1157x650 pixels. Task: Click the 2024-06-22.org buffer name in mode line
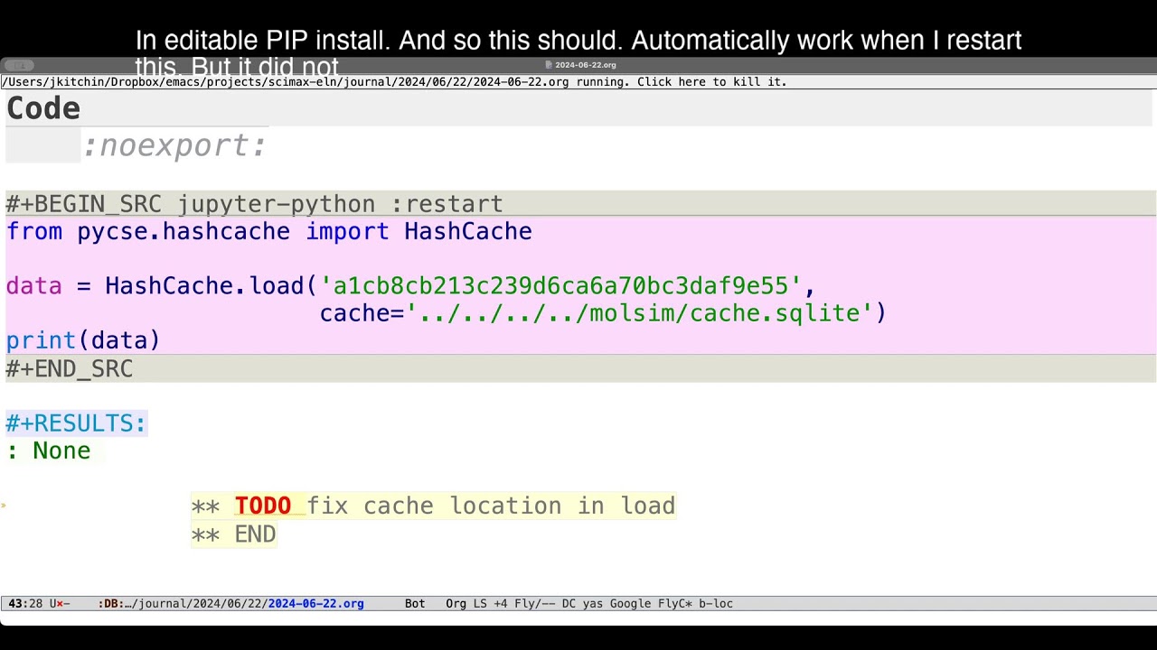(x=315, y=604)
